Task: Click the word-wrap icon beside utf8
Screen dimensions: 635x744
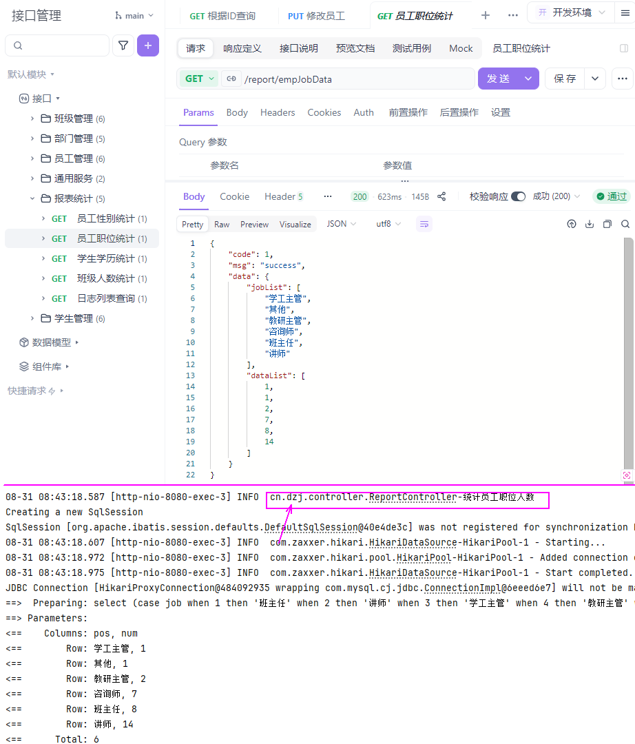Action: (x=424, y=224)
